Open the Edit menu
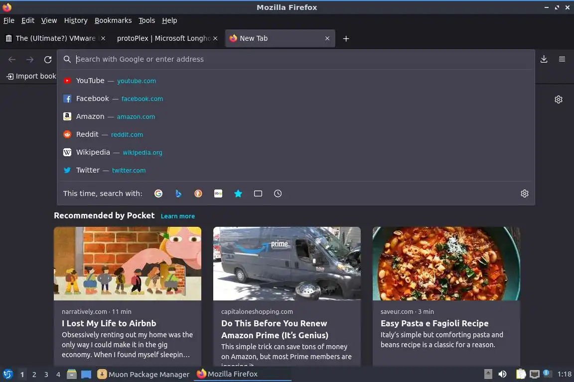 pos(28,20)
